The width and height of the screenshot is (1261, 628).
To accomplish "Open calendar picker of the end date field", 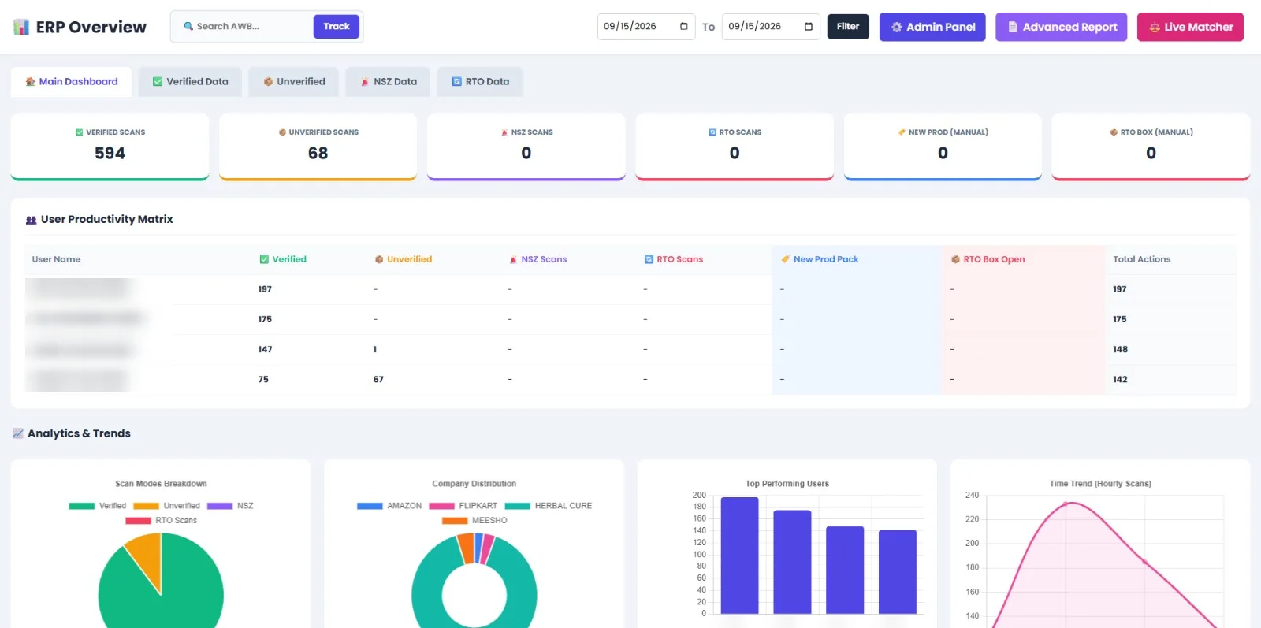I will 808,26.
